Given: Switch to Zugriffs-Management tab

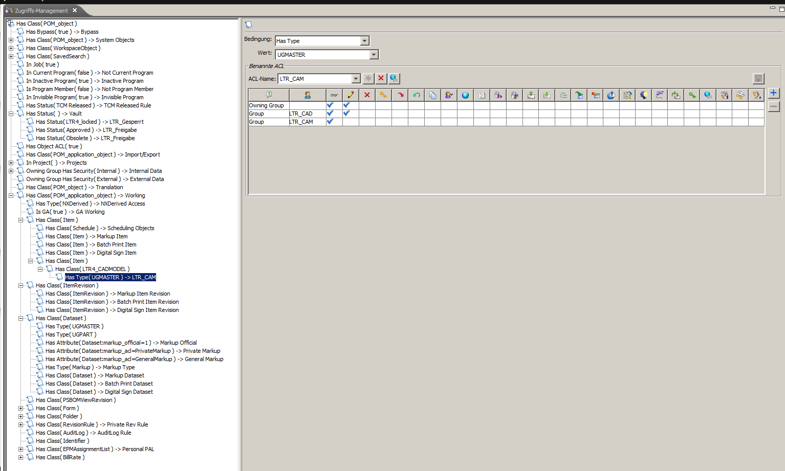Looking at the screenshot, I should 41,11.
